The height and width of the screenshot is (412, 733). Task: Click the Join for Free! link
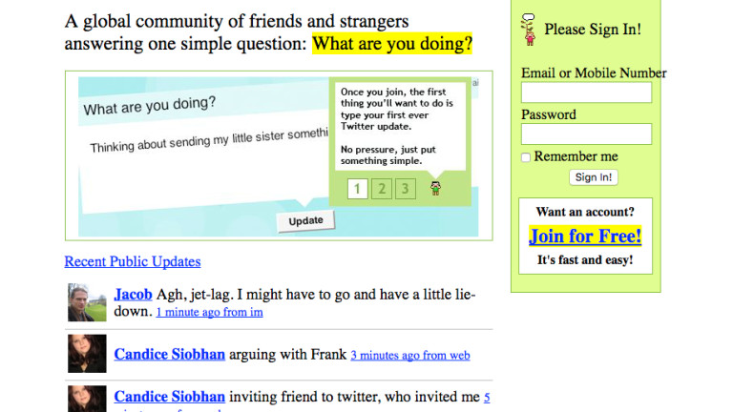click(585, 237)
